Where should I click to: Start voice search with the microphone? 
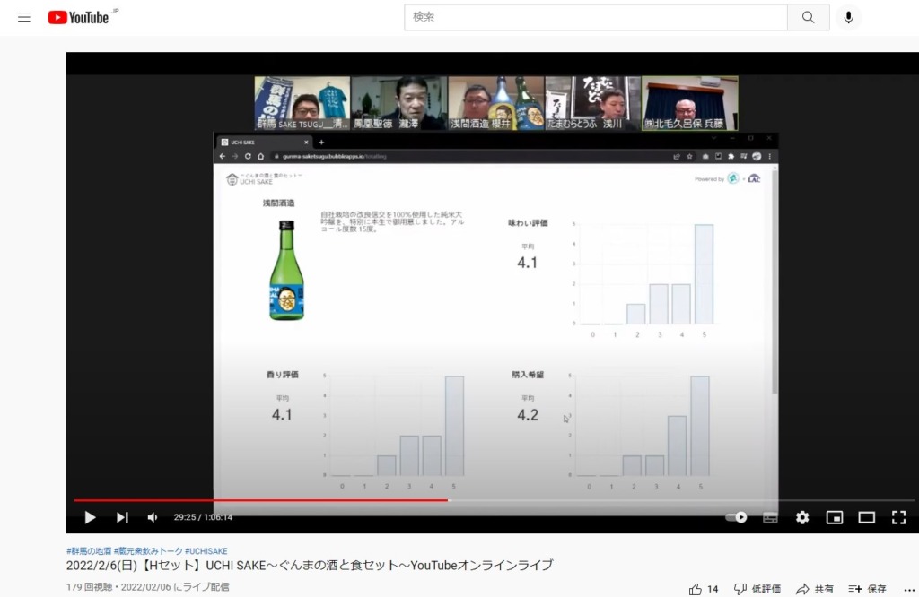pos(848,17)
